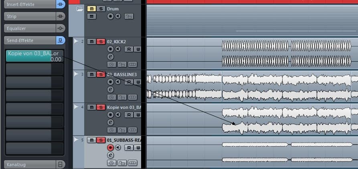This screenshot has height=169, width=358.
Task: Enable Read automation on 02_KICK2
Action: (x=129, y=49)
